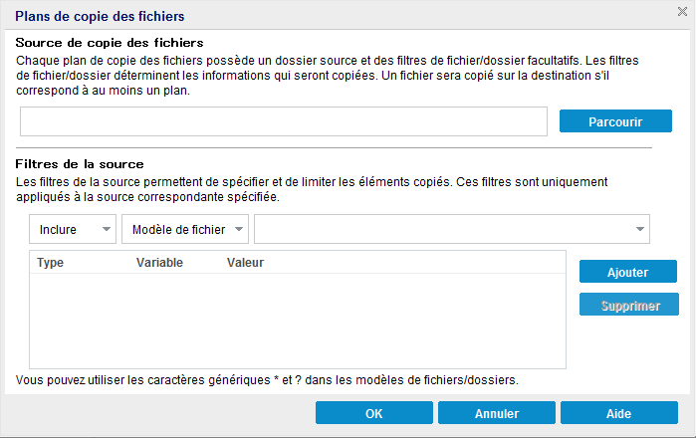Click the source filters description paragraph
The height and width of the screenshot is (438, 696).
[319, 189]
